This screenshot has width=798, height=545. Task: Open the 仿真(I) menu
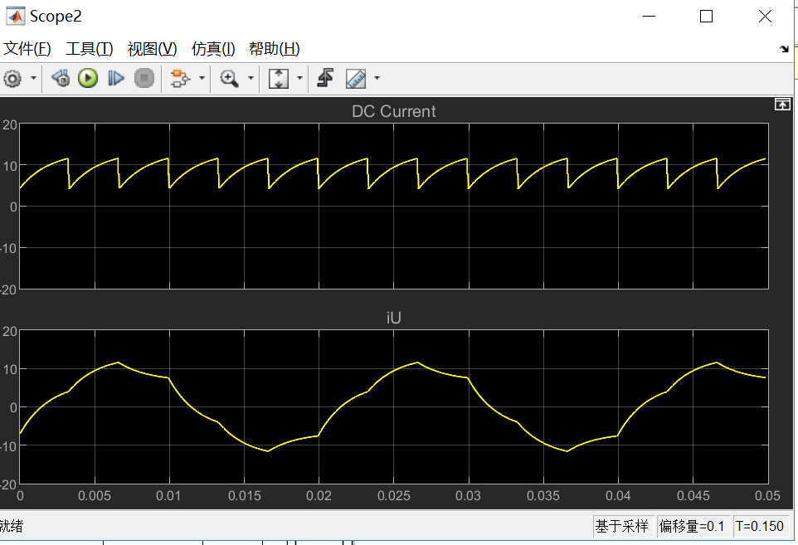pos(213,49)
